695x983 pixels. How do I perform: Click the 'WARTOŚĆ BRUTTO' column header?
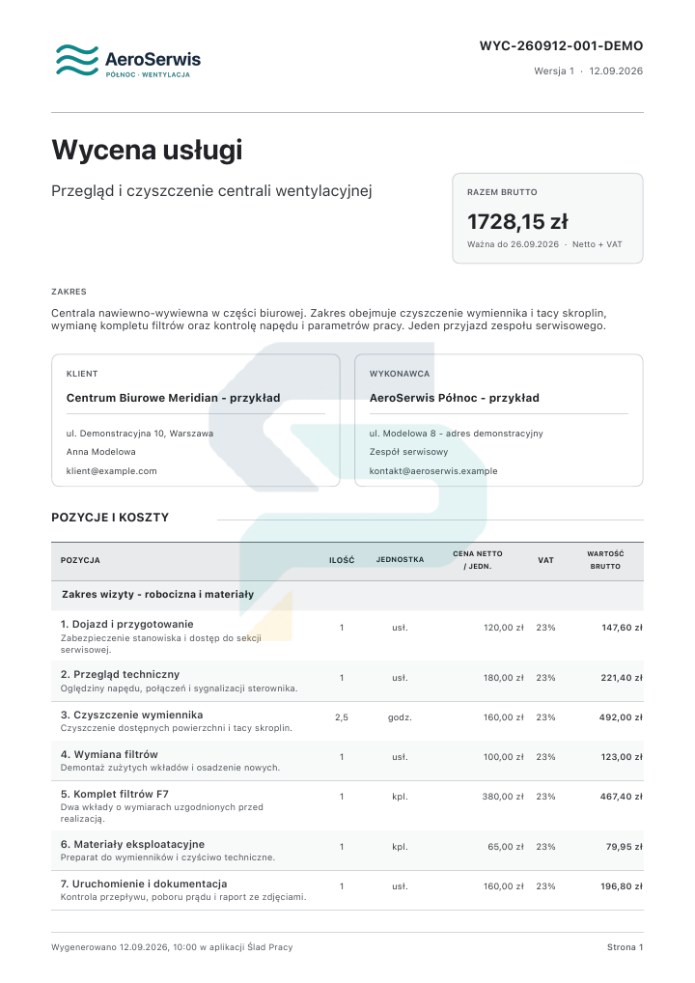click(605, 560)
